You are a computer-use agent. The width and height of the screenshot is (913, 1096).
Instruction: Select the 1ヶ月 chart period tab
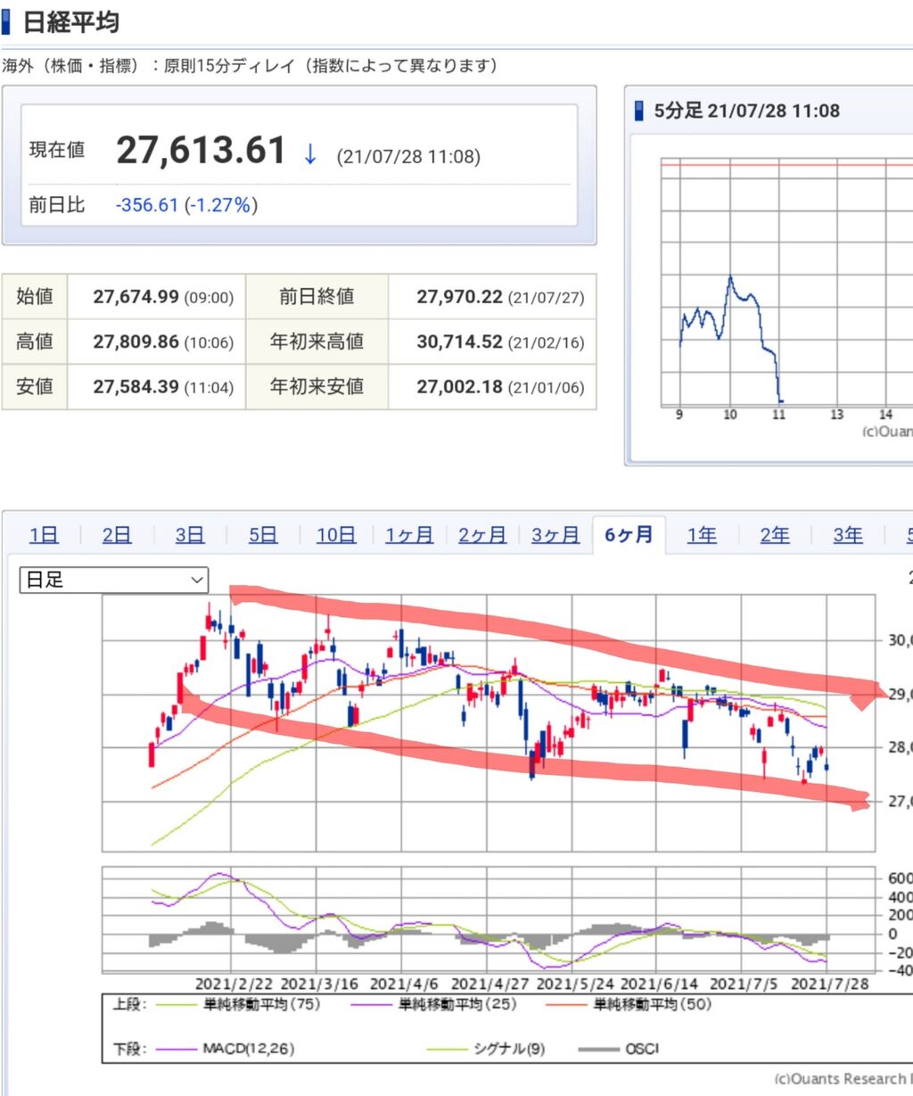pyautogui.click(x=409, y=535)
